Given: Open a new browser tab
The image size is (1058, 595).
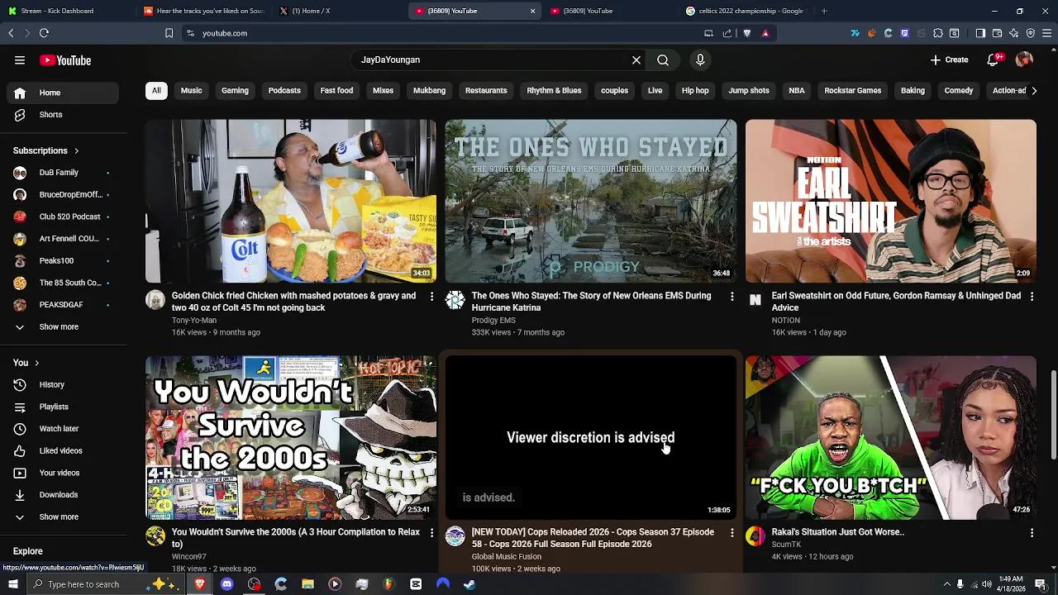Looking at the screenshot, I should [824, 11].
